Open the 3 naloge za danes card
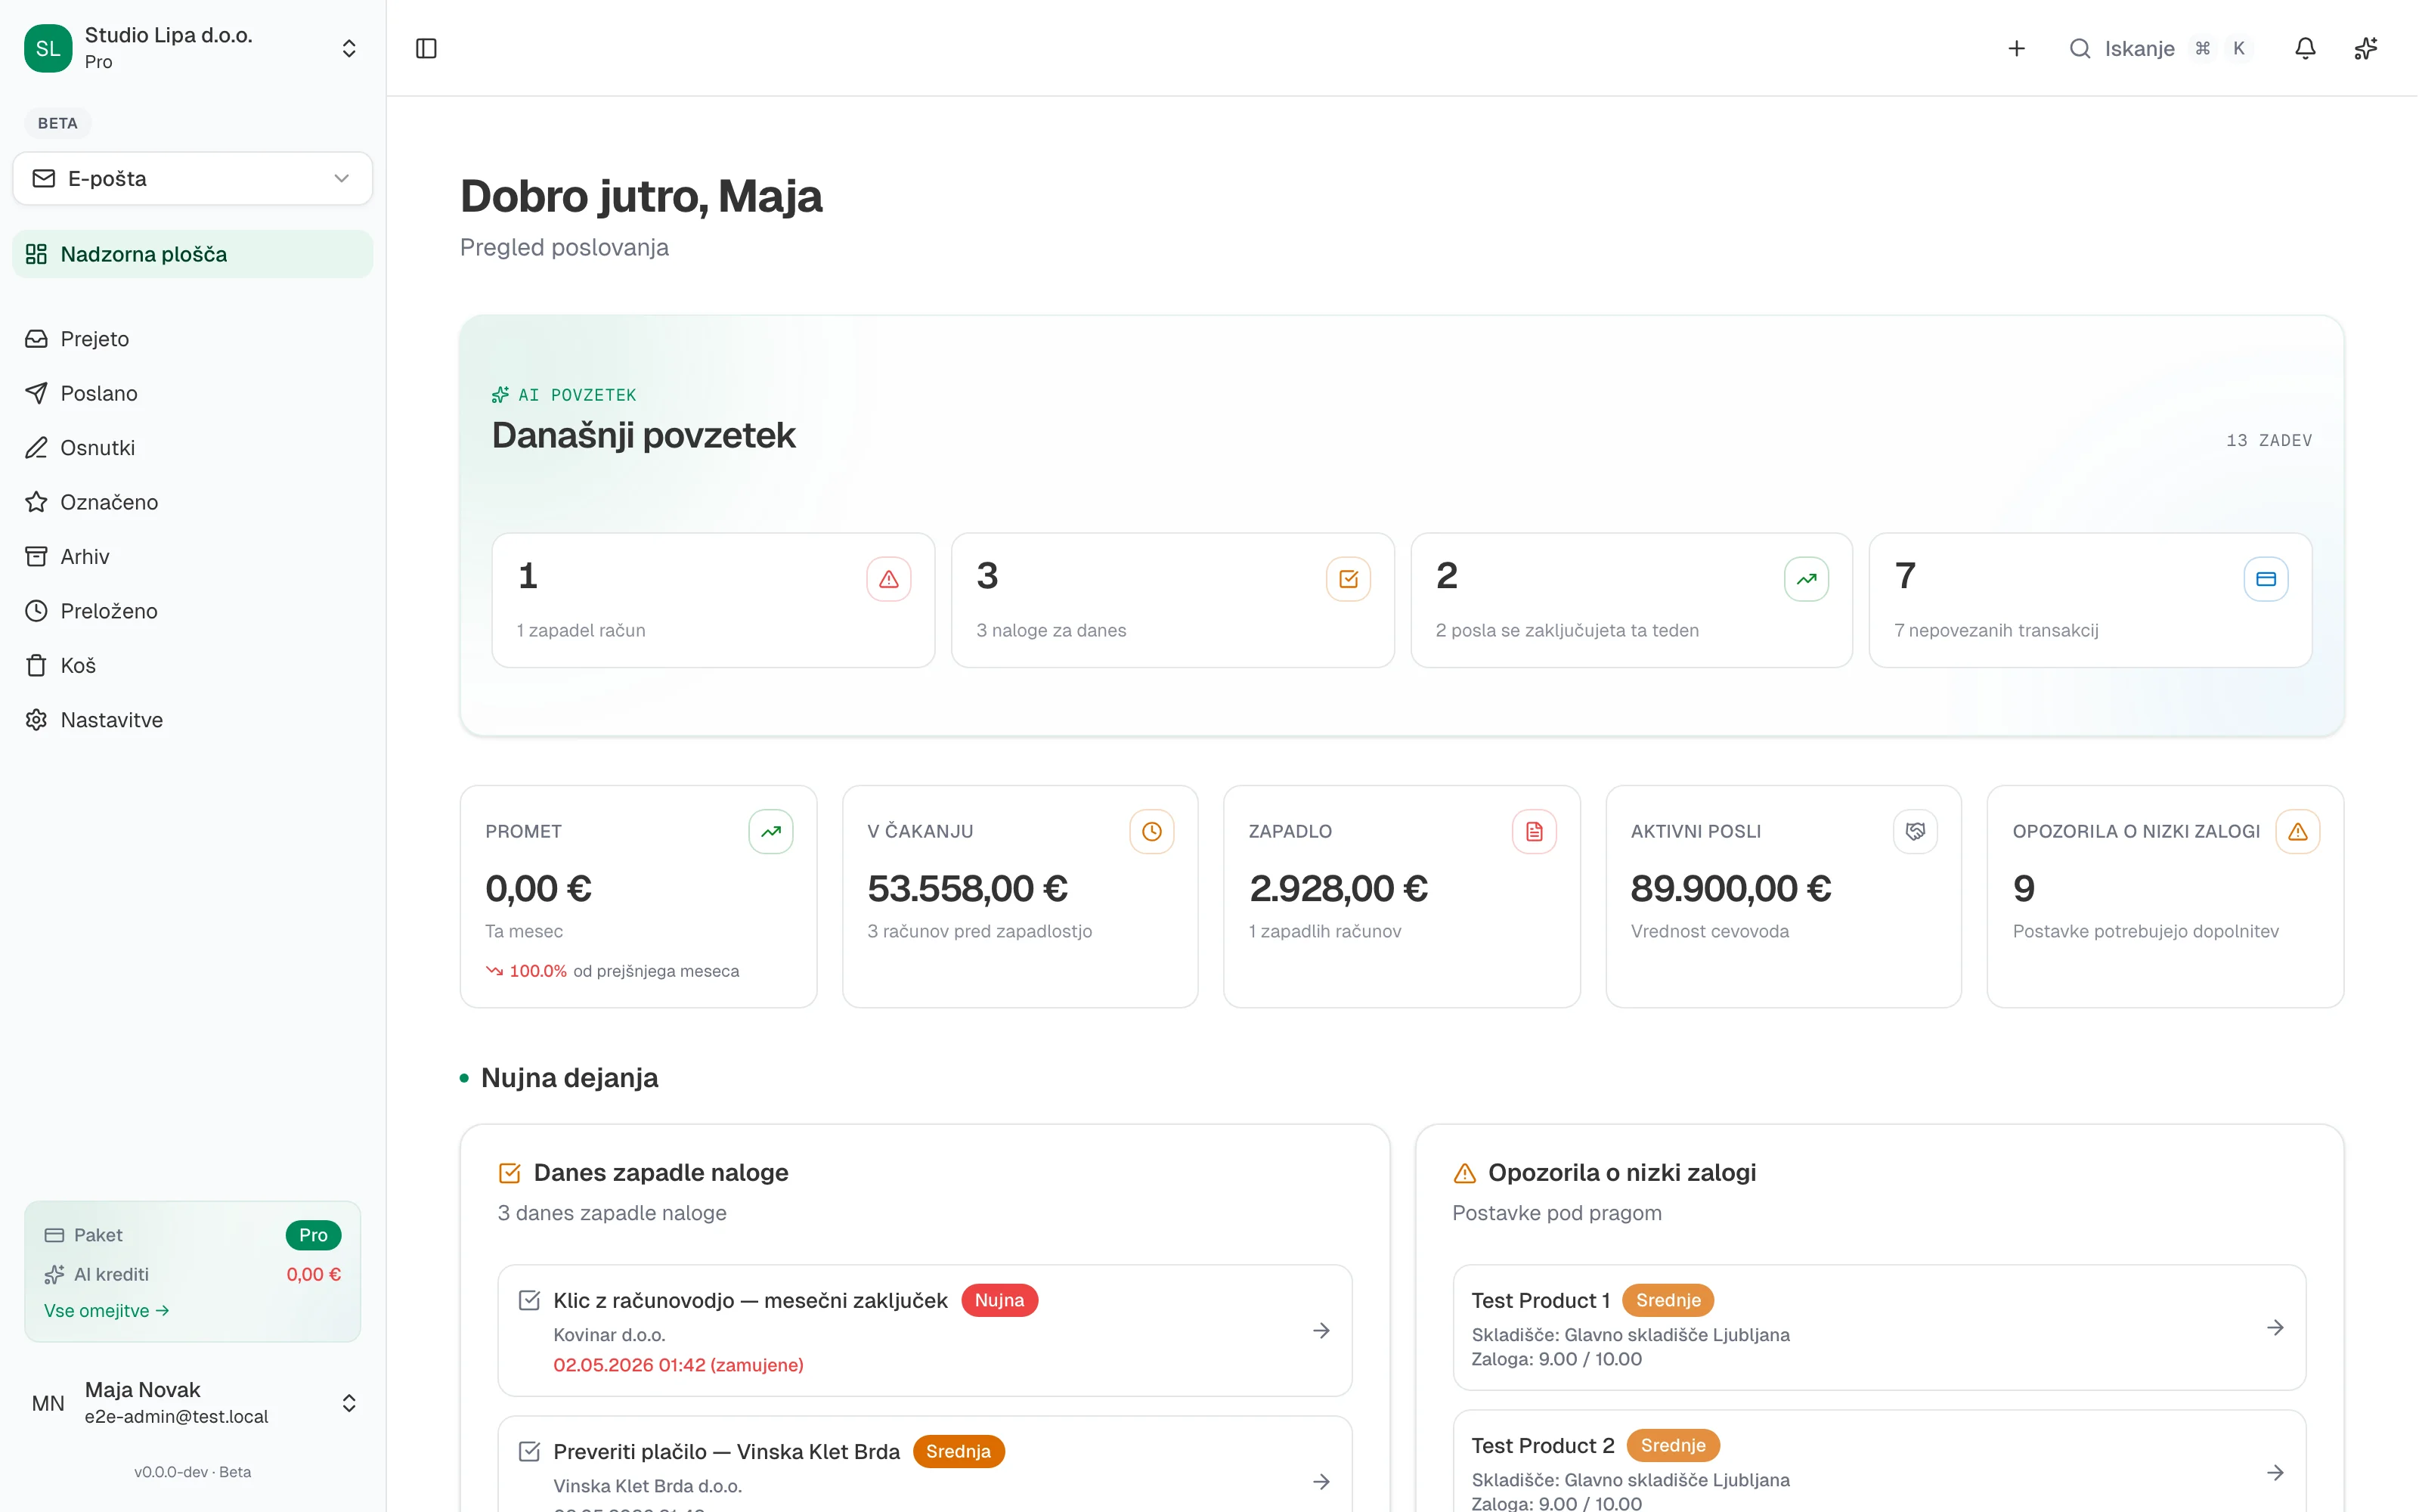The width and height of the screenshot is (2419, 1512). (x=1172, y=600)
